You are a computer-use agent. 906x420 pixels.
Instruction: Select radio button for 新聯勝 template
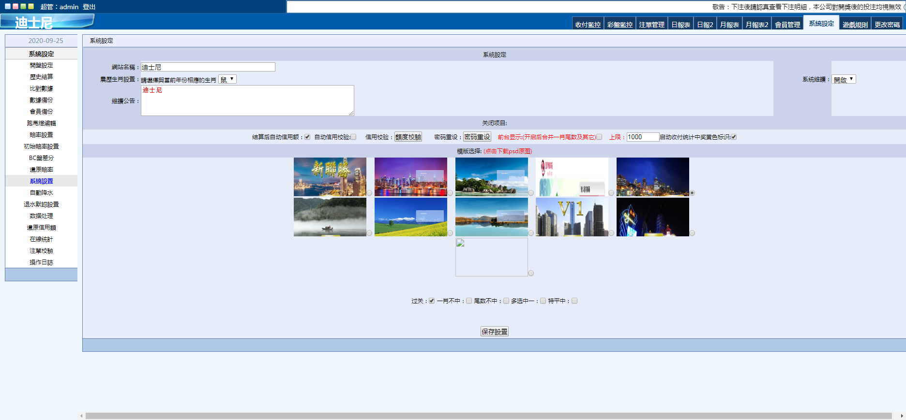pos(369,193)
